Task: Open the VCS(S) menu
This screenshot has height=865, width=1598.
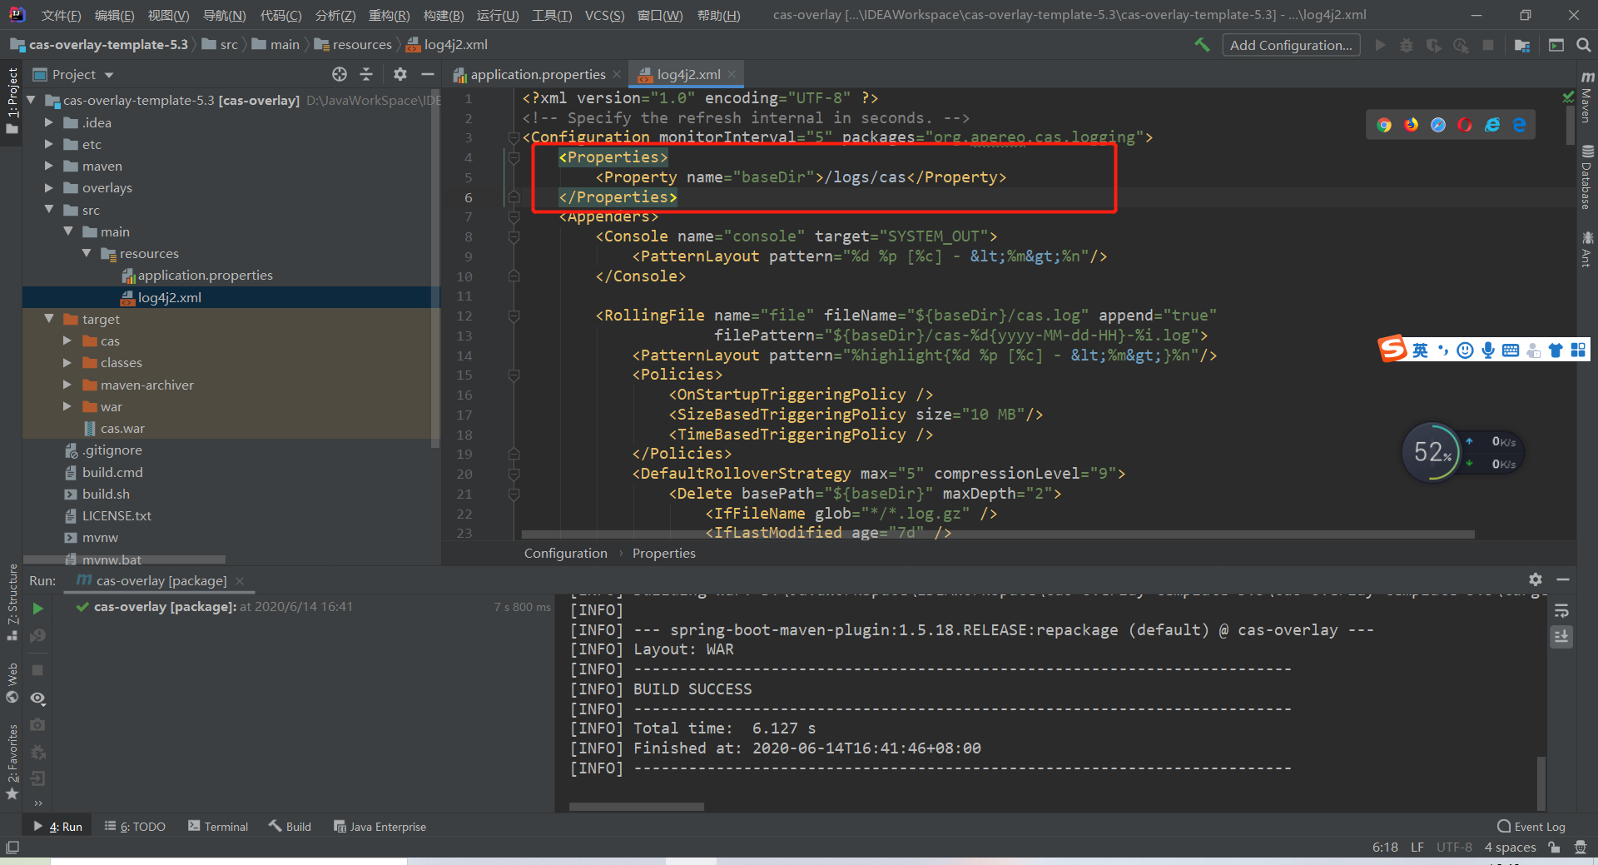Action: tap(604, 15)
